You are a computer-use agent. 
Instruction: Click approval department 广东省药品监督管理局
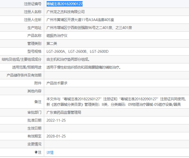(64, 112)
